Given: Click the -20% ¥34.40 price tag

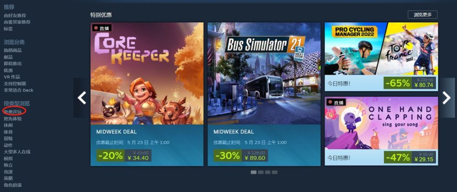Looking at the screenshot, I should (124, 156).
